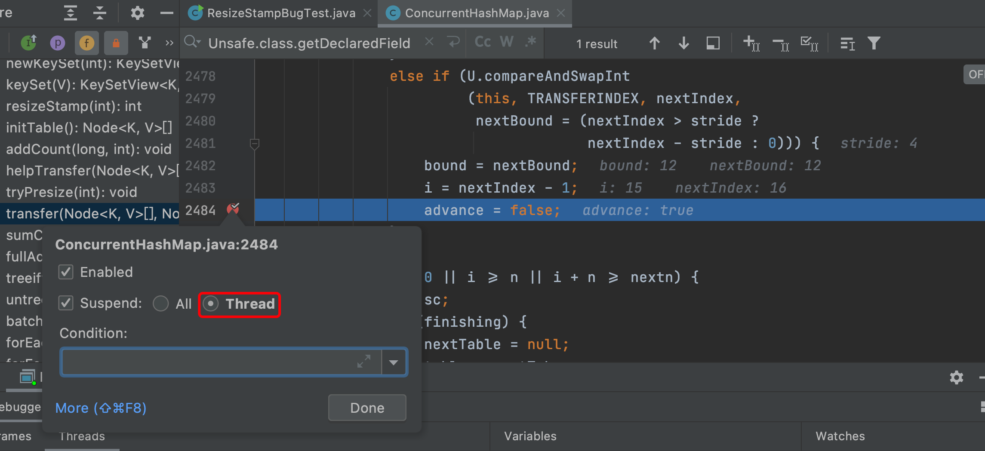This screenshot has height=451, width=985.
Task: Uncheck the Suspend checkbox
Action: tap(66, 303)
